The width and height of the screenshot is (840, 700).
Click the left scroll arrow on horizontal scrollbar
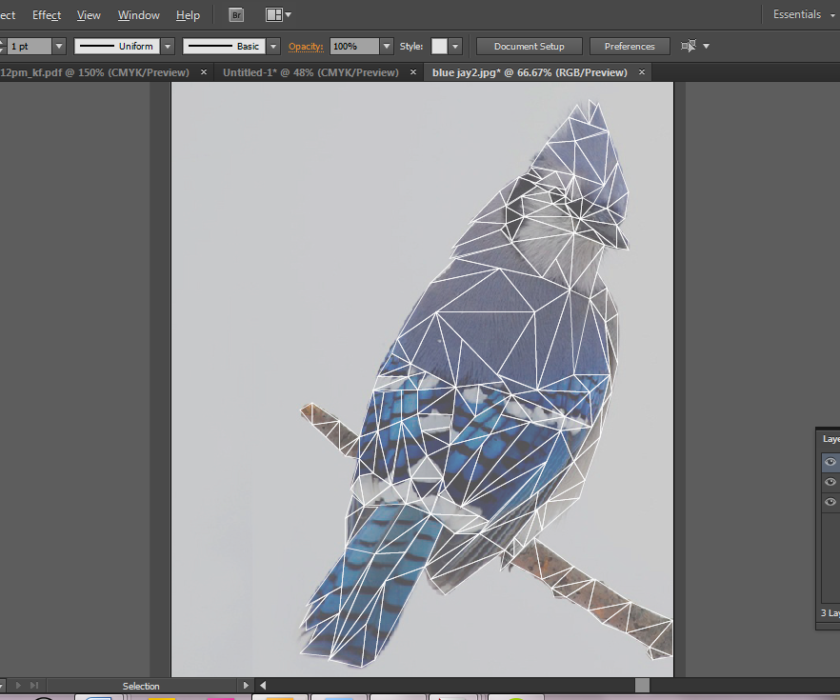[x=263, y=686]
